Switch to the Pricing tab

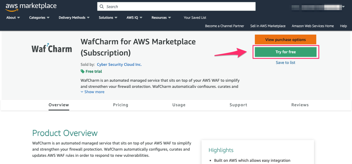[121, 105]
